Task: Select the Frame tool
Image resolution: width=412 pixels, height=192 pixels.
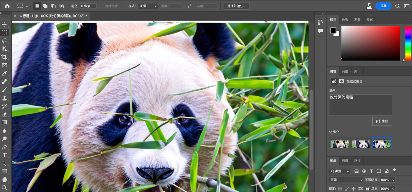Action: click(4, 65)
